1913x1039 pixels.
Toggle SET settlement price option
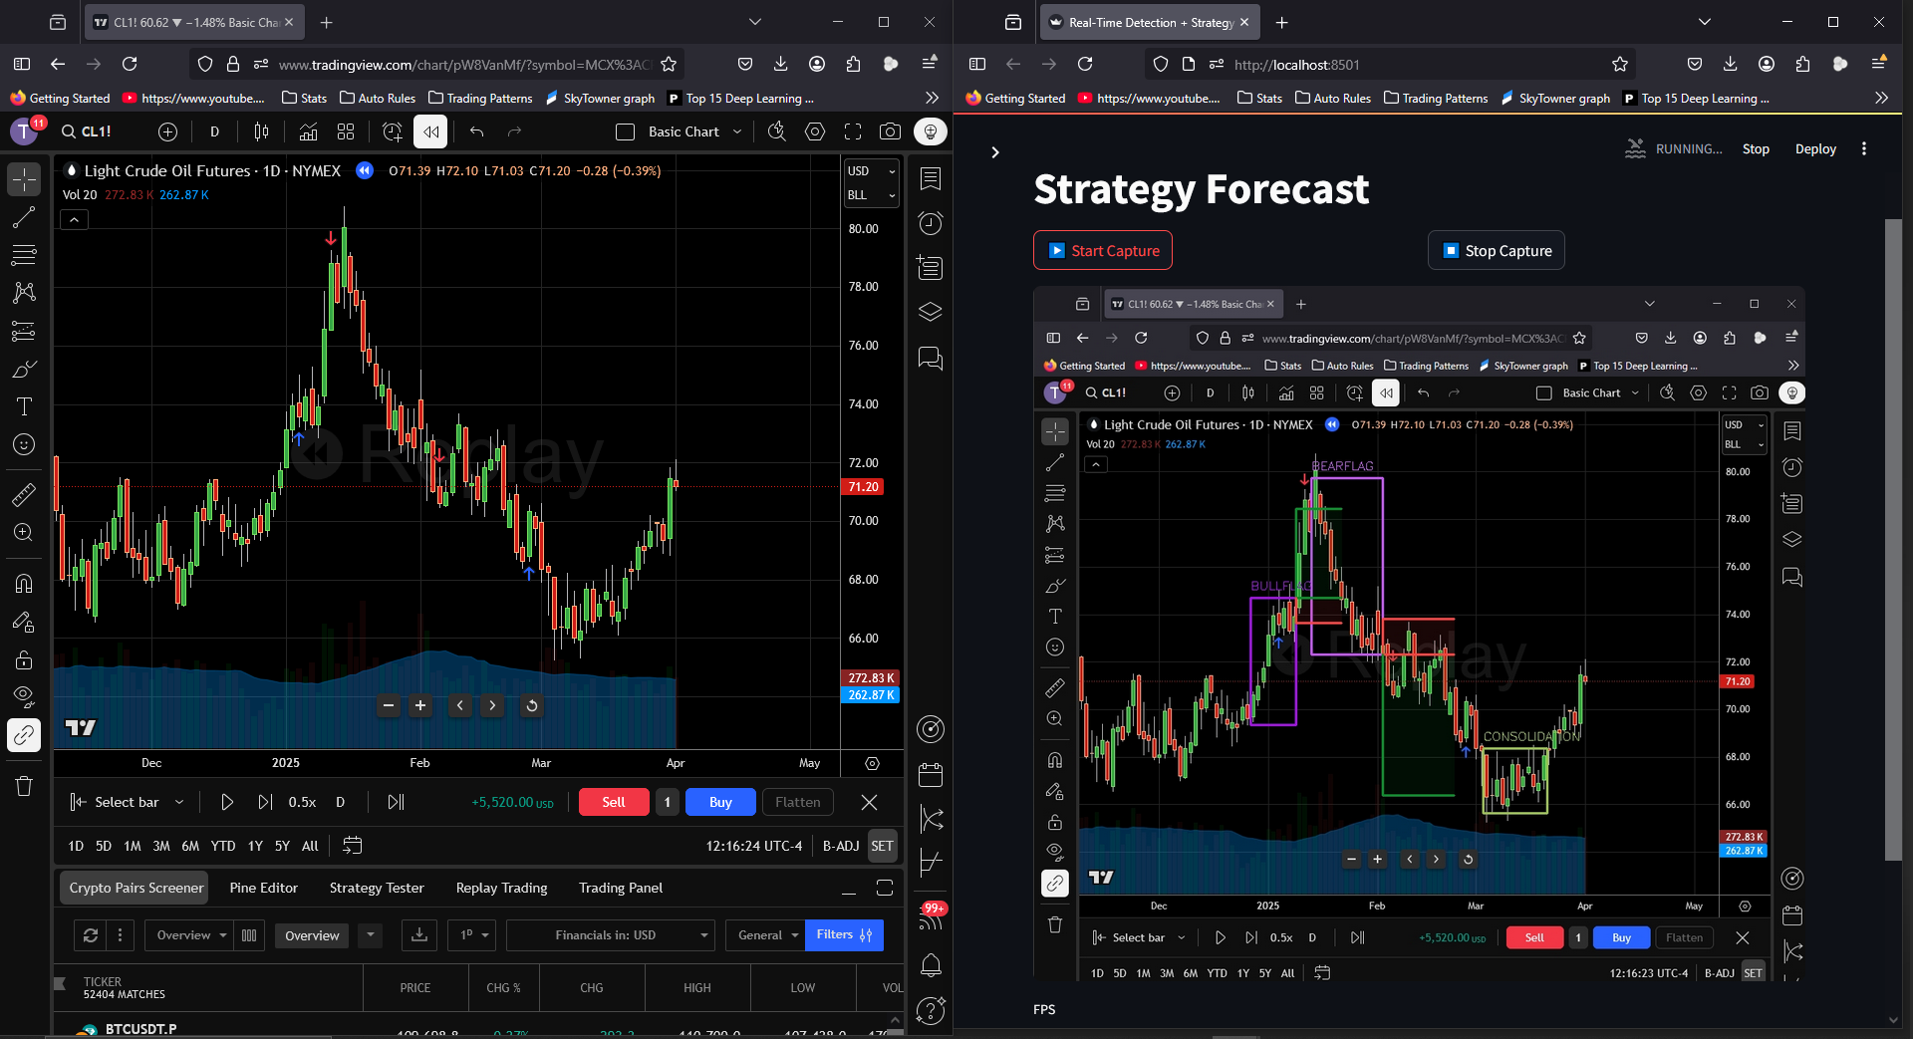pos(883,846)
